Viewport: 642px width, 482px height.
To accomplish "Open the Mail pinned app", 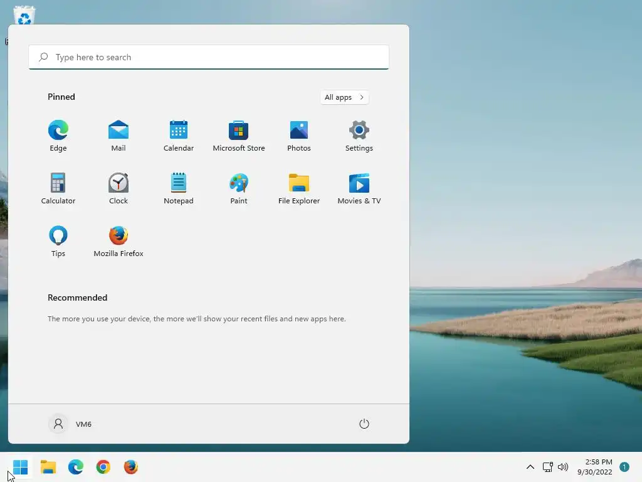I will pos(118,136).
